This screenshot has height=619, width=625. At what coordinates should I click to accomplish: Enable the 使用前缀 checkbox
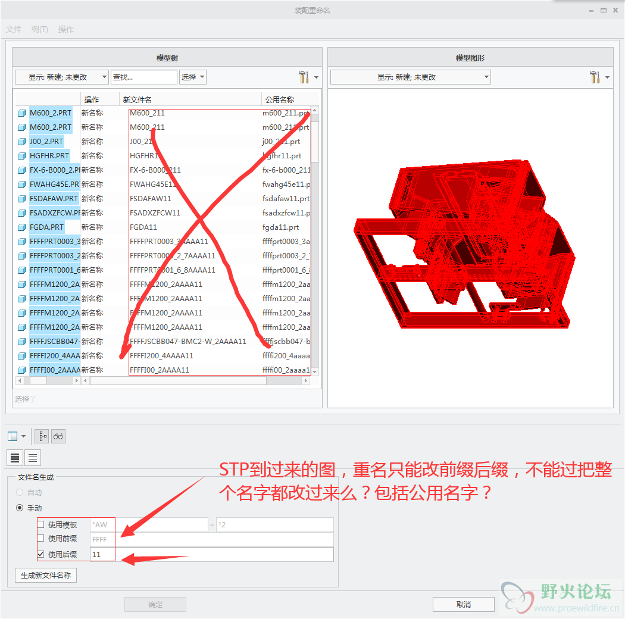pyautogui.click(x=40, y=539)
